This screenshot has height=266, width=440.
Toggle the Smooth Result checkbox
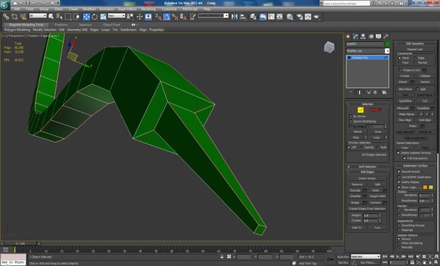coord(399,171)
